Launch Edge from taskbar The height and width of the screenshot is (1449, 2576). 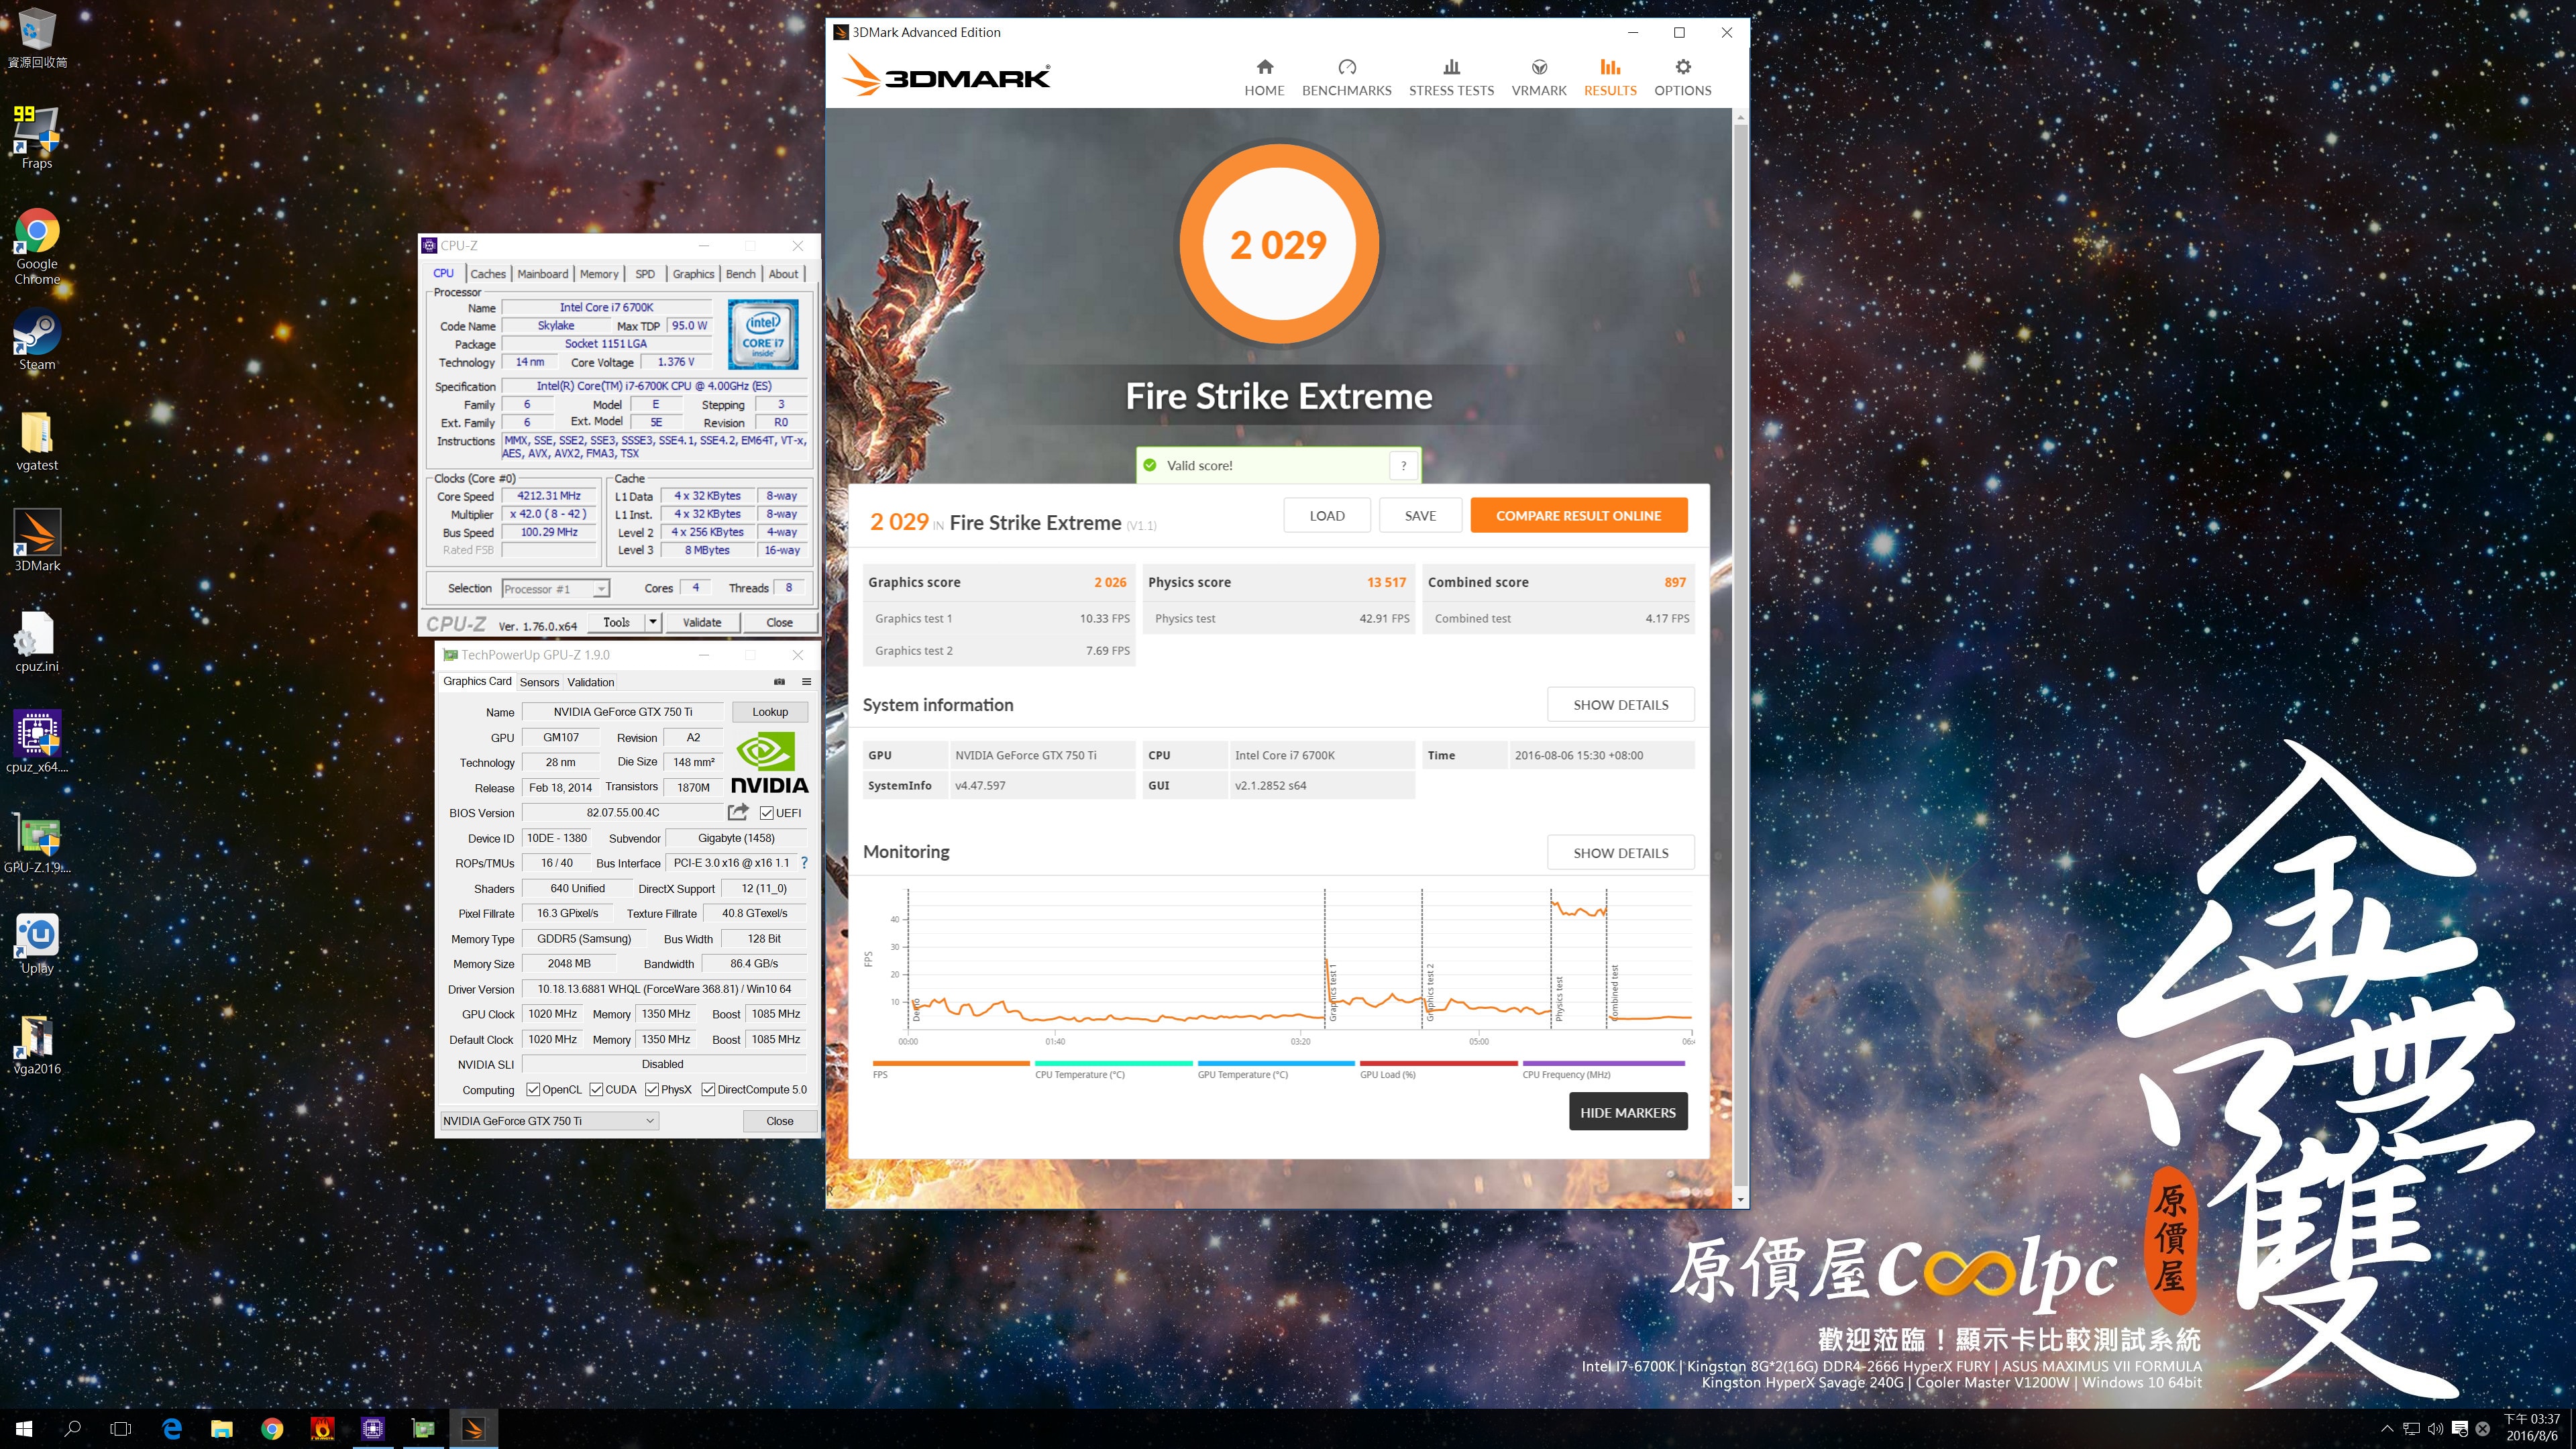(x=172, y=1429)
